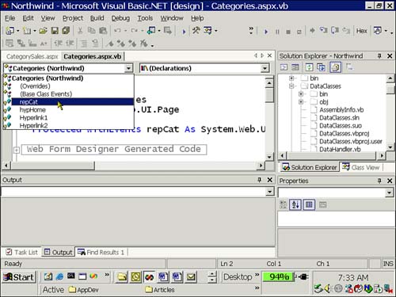The width and height of the screenshot is (396, 297).
Task: Click the Cut scissors icon
Action: click(x=80, y=31)
